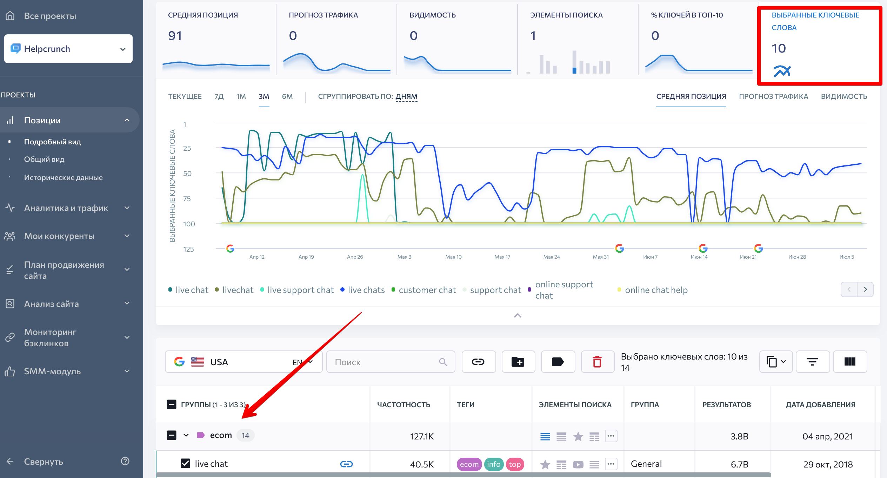Click the Google update marker near Июн 14
The width and height of the screenshot is (887, 478).
tap(703, 248)
